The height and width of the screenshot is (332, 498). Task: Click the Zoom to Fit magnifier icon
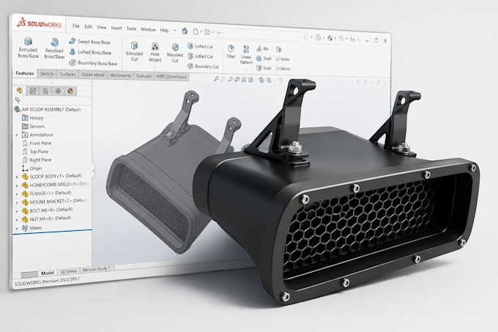[x=216, y=79]
